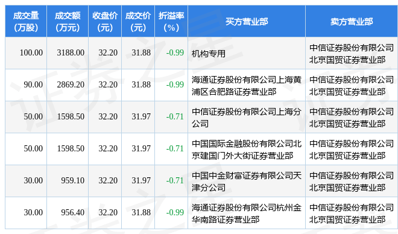
Task: Select the 成交价(元) column header
Action: point(138,21)
